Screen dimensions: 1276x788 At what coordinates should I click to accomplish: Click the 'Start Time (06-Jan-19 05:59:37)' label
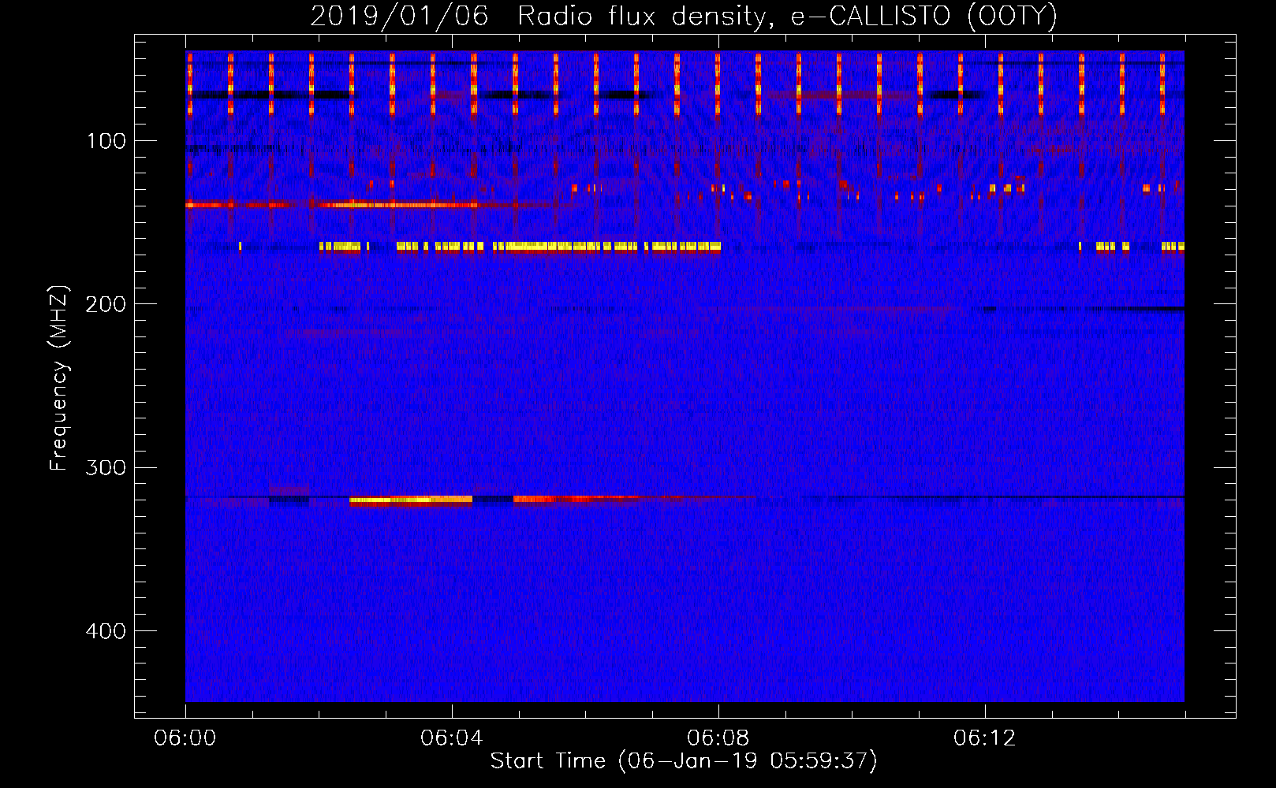click(684, 761)
